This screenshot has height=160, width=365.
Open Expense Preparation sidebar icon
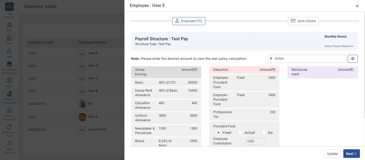point(9,111)
